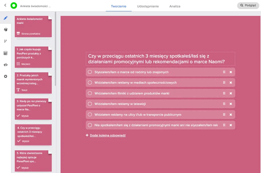Remove answer 'Nie spotkałem/łam się z działaniami'
Screen dimensions: 261x173
point(231,125)
